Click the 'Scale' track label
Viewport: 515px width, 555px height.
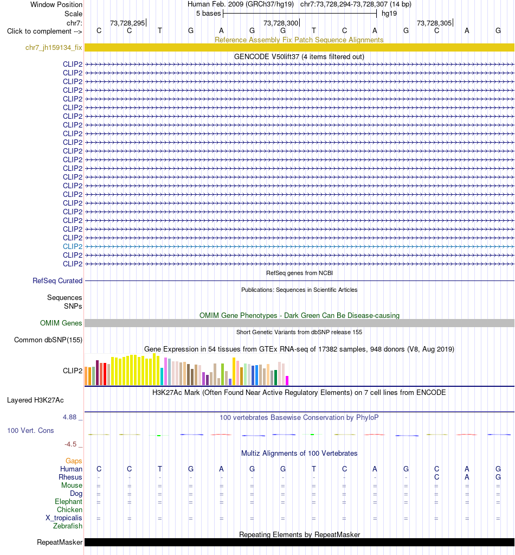tap(73, 14)
